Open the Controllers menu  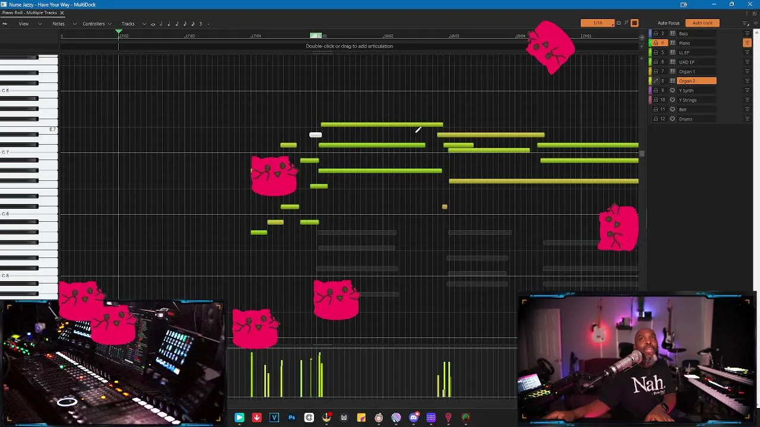coord(94,24)
